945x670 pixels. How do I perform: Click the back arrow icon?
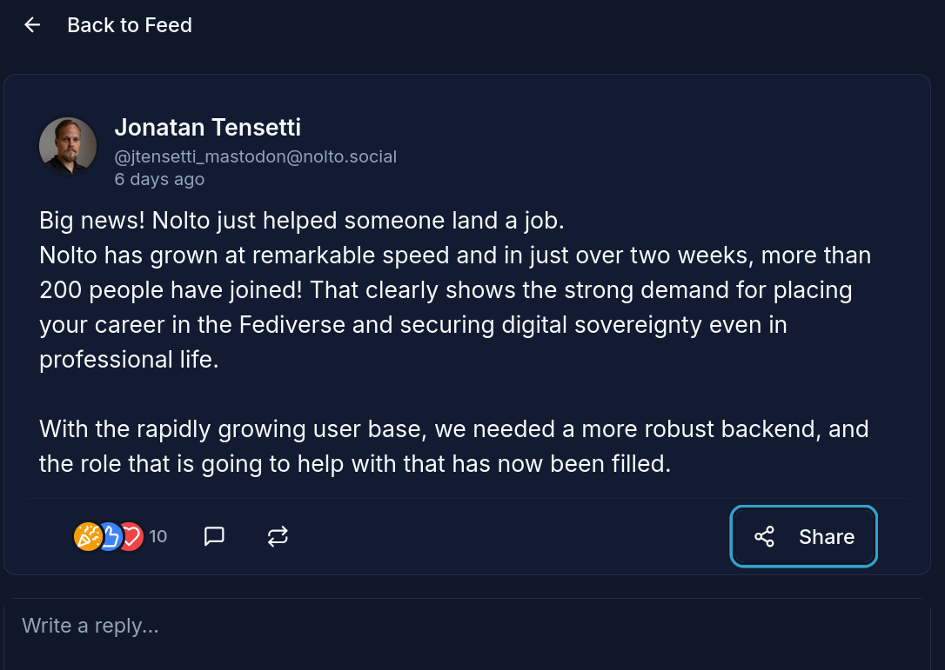click(32, 25)
